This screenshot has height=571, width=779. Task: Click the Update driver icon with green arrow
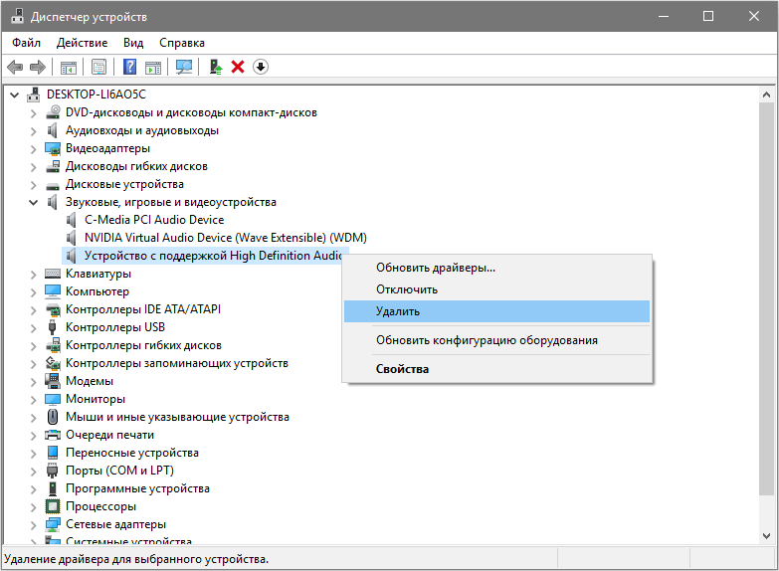point(215,67)
